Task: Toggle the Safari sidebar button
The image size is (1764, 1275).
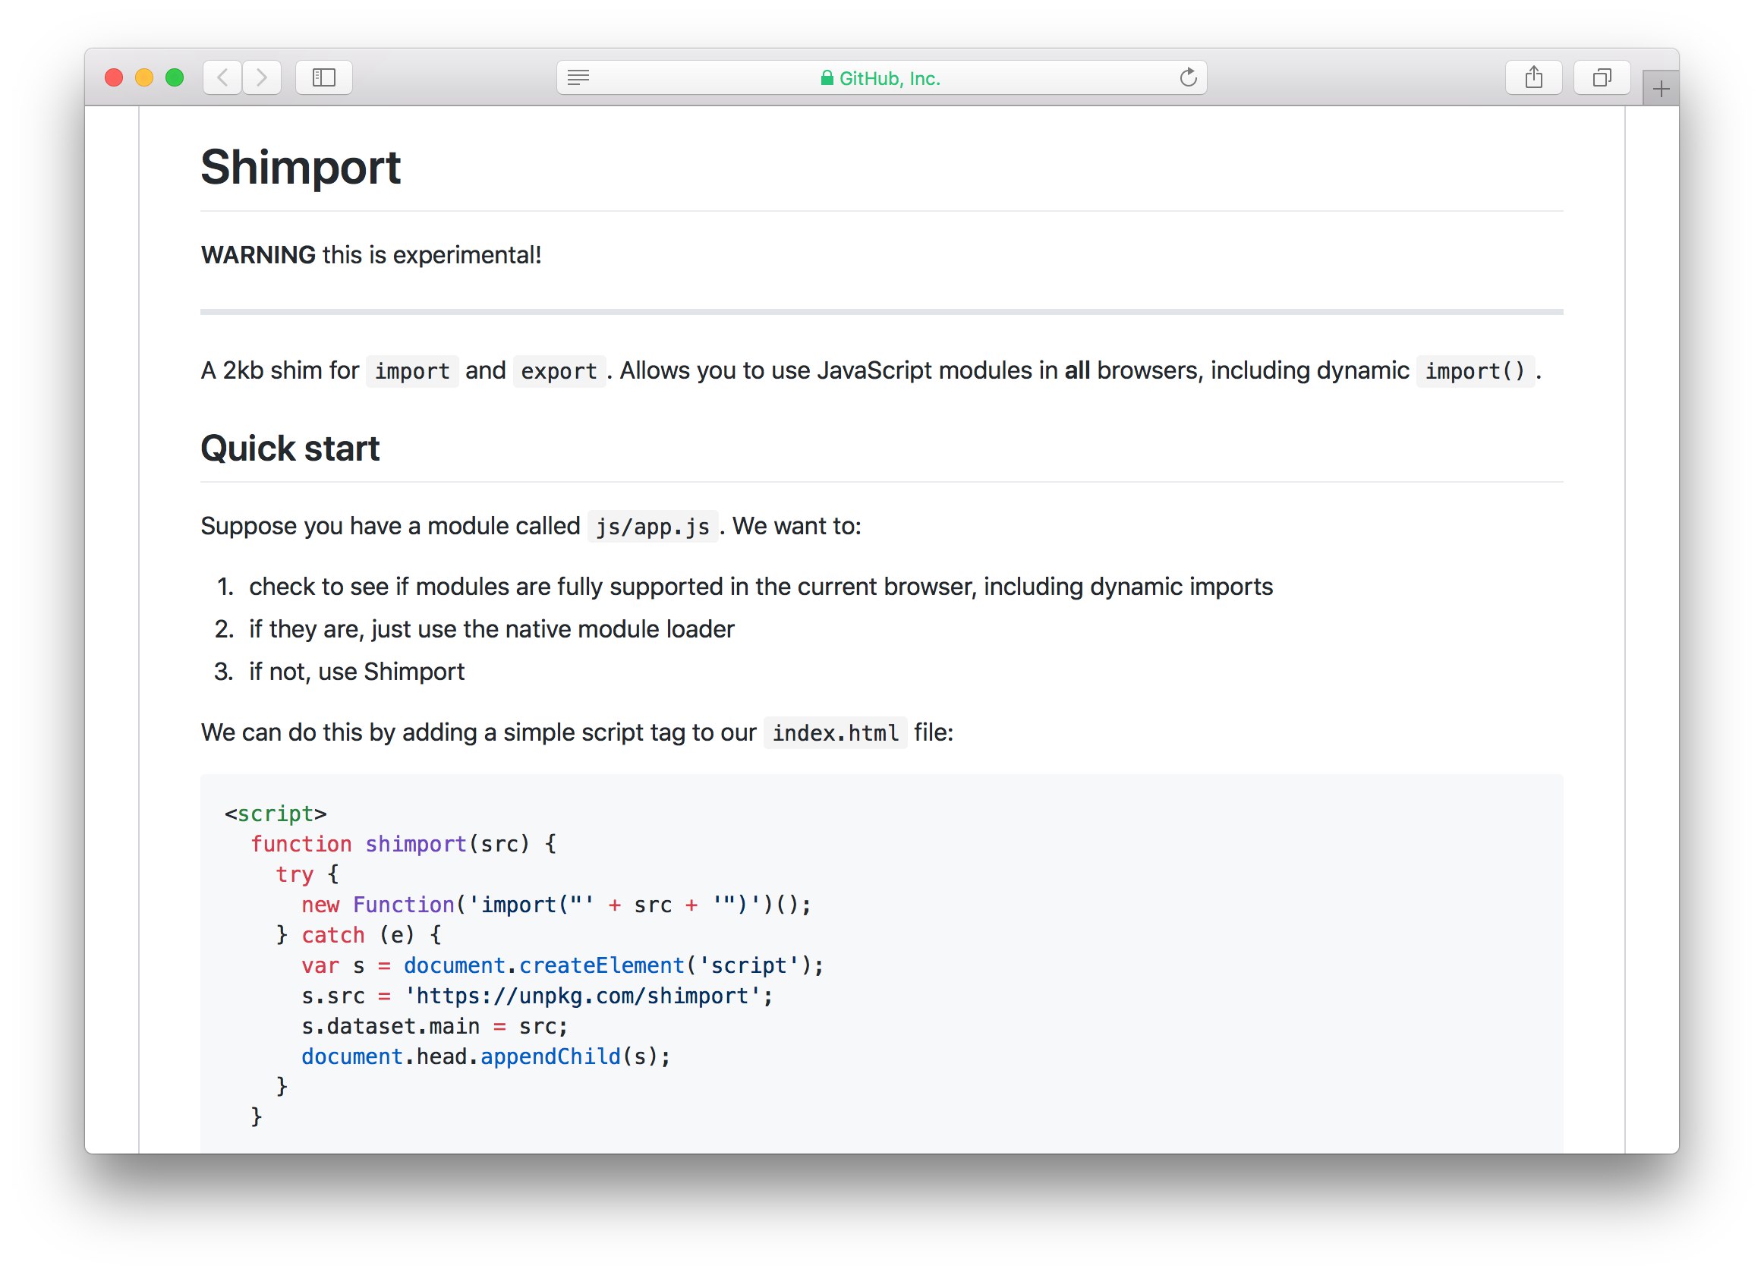Action: (x=323, y=77)
